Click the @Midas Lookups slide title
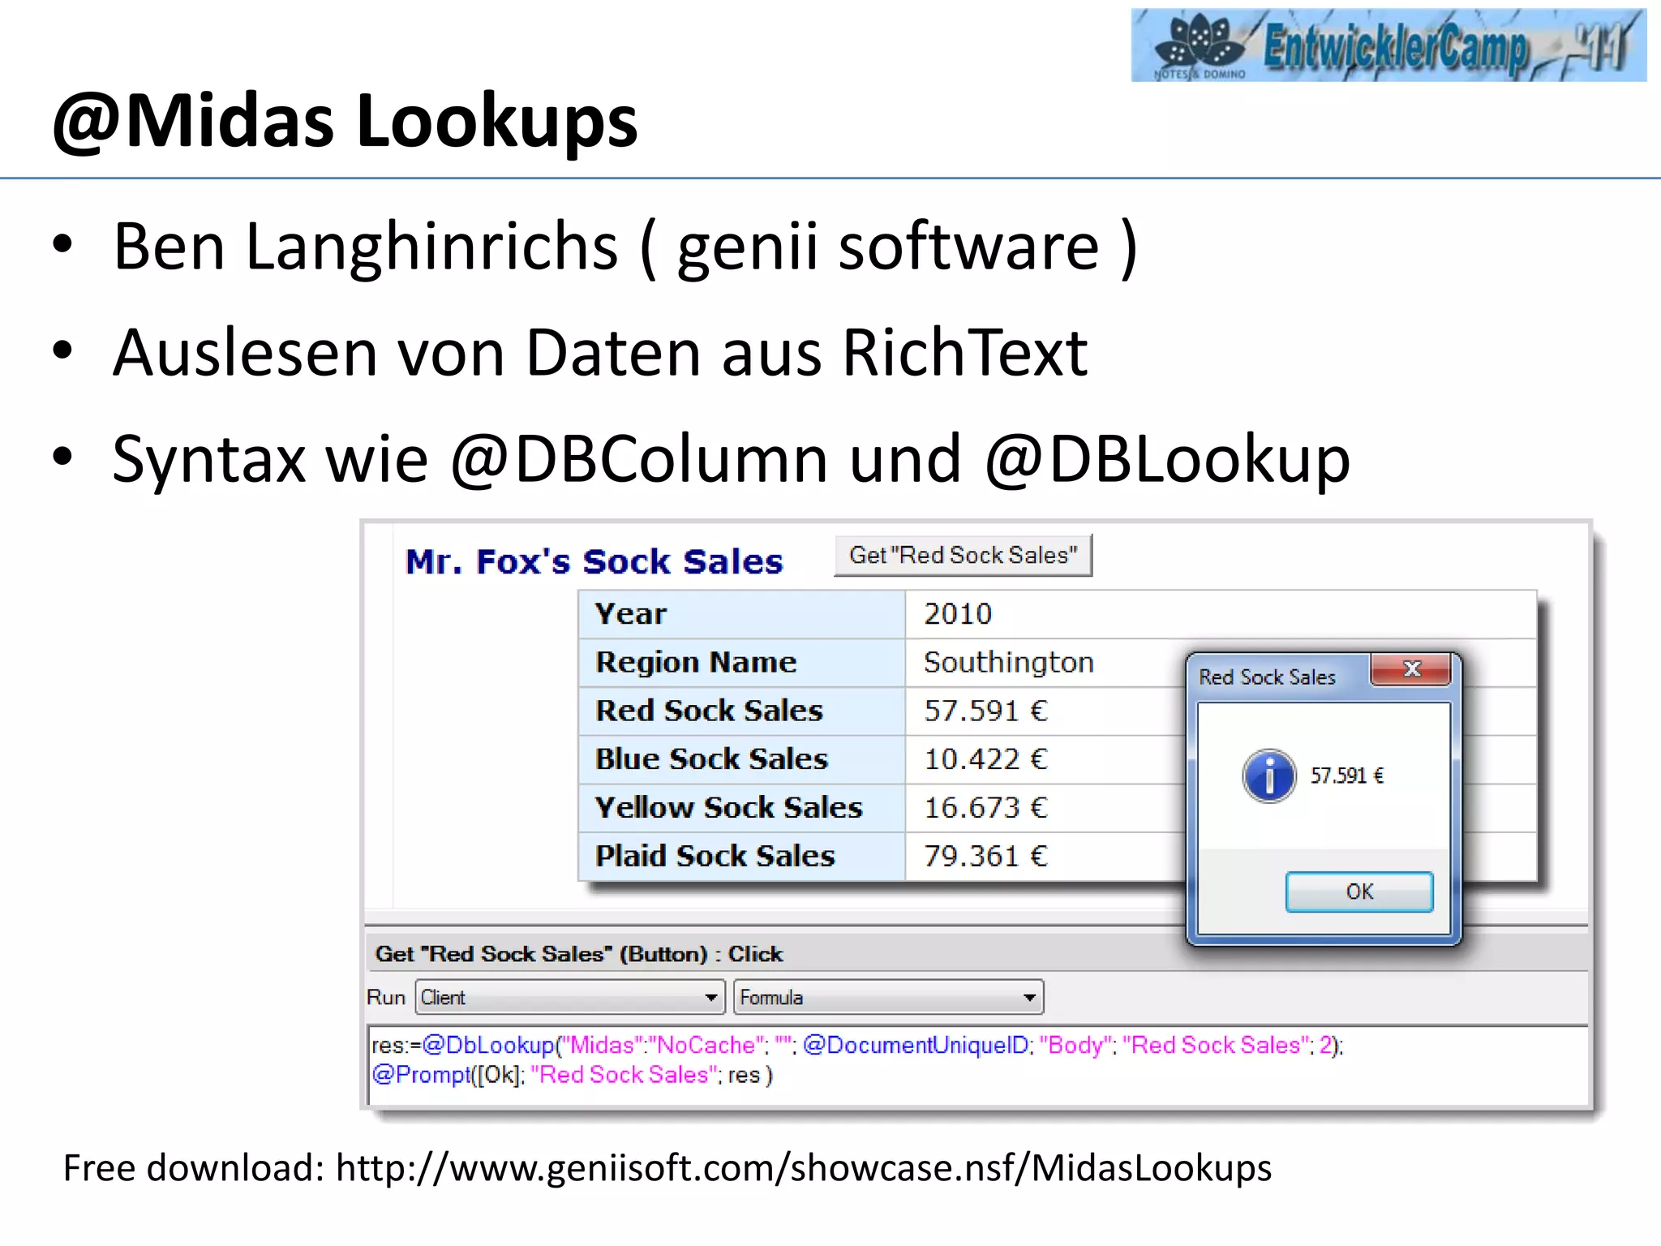 (x=345, y=122)
